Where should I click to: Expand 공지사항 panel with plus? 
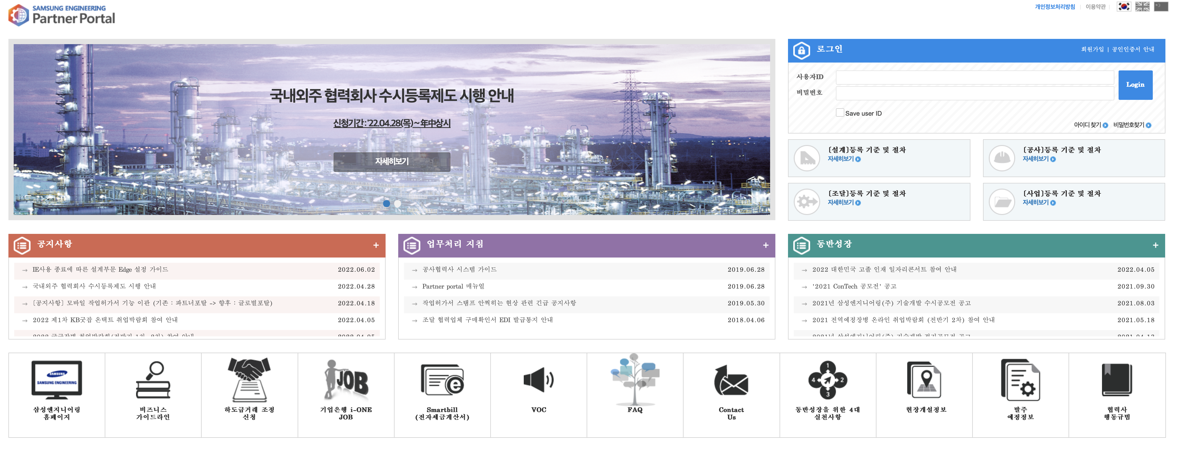click(x=376, y=245)
